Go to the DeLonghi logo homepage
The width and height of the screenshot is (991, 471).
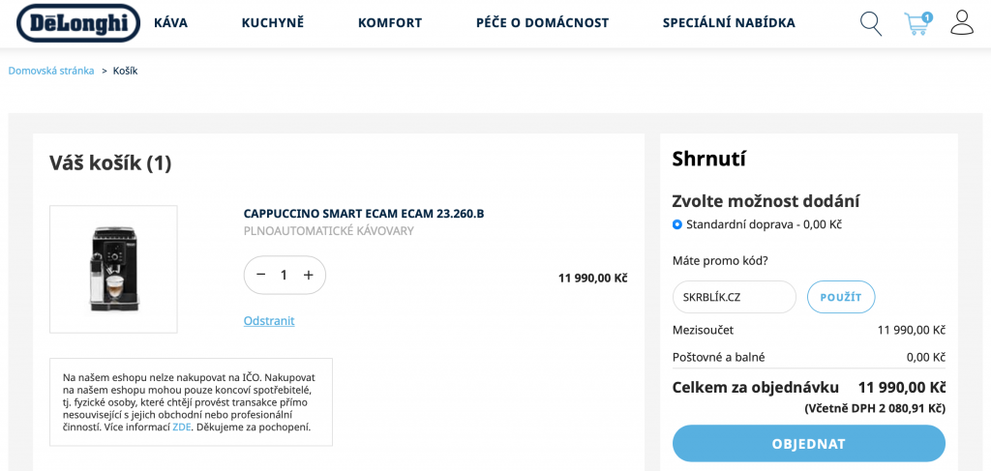78,23
